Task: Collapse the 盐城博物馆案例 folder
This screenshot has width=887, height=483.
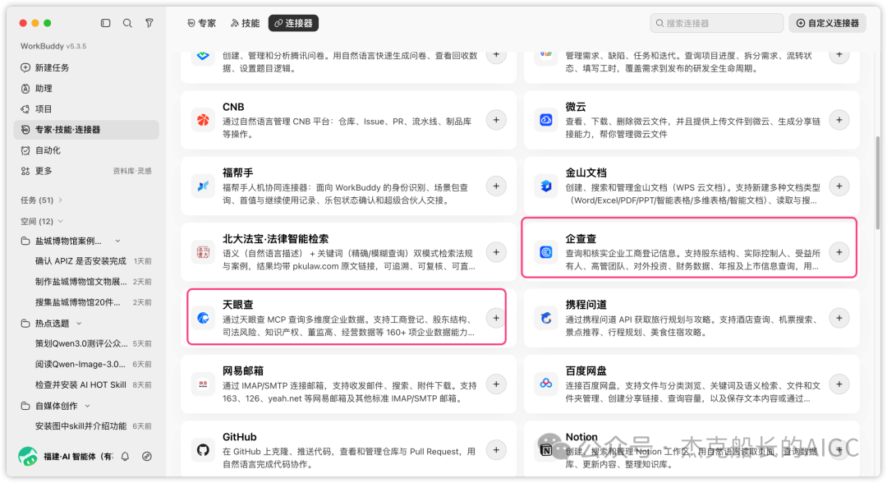Action: pyautogui.click(x=117, y=241)
